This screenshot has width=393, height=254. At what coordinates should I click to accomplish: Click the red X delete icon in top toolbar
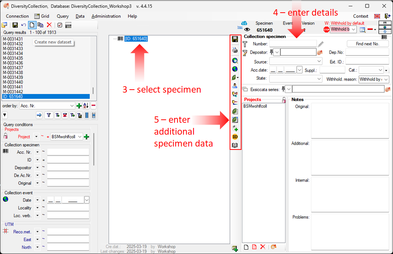(x=49, y=25)
